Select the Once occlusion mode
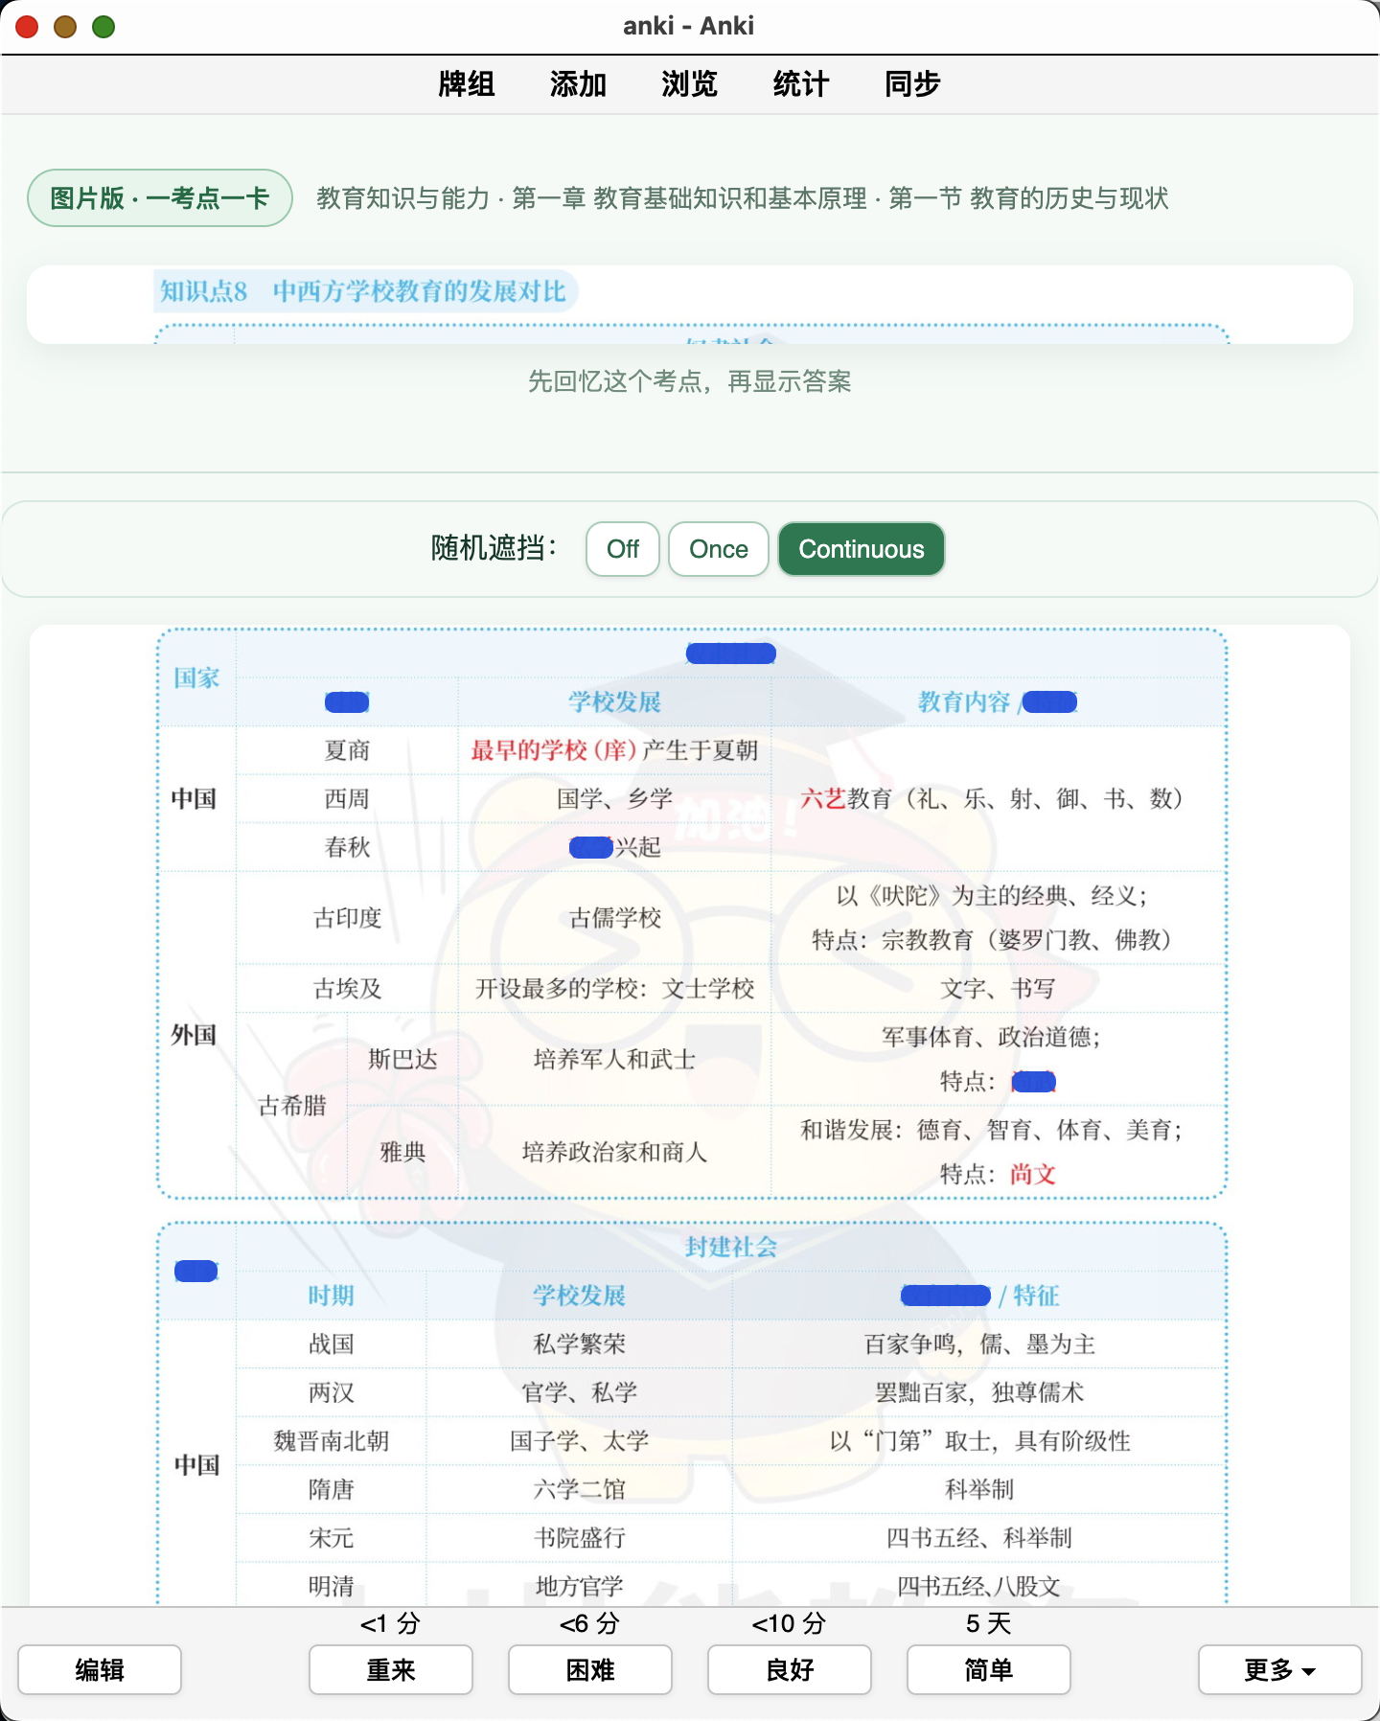 click(x=719, y=549)
